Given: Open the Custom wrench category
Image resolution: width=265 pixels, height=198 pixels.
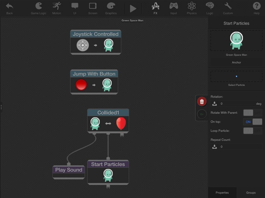Looking at the screenshot, I should (x=228, y=8).
